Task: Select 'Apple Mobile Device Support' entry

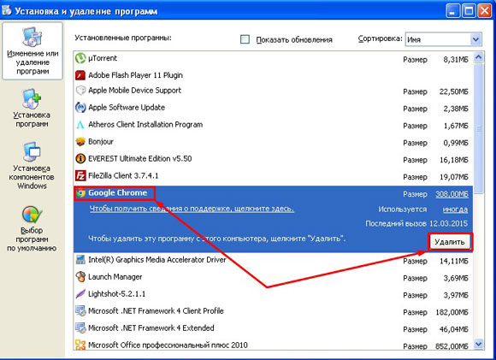Action: point(135,91)
